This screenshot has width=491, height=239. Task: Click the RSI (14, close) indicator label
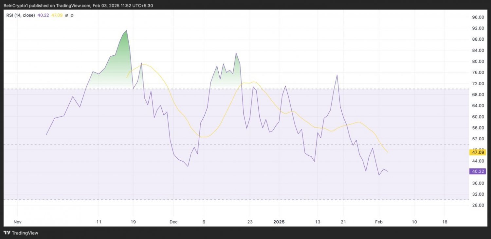[21, 15]
